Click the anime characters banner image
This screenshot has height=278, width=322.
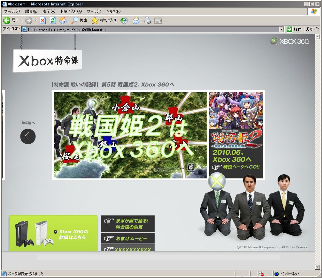tap(236, 110)
